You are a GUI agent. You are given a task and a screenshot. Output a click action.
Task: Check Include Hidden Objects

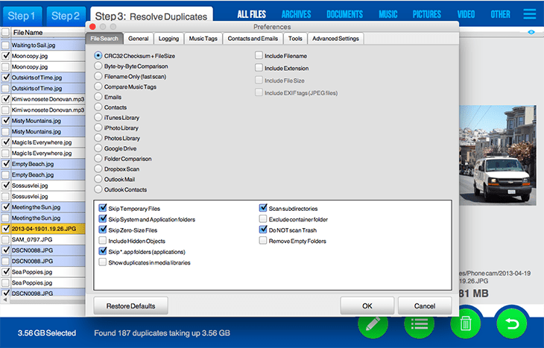click(x=103, y=241)
